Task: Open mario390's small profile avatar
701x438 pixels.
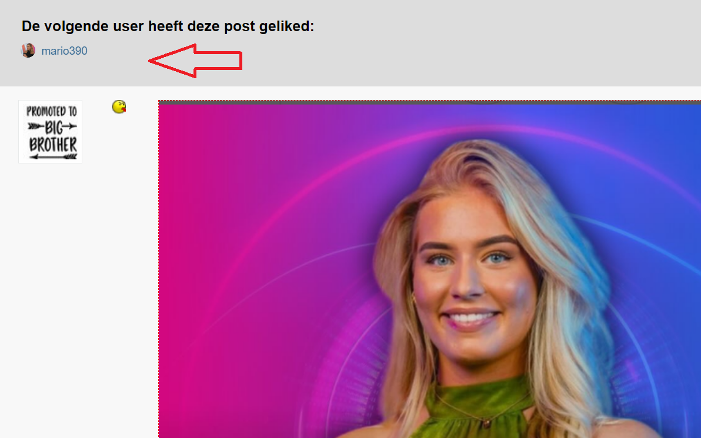Action: [x=28, y=51]
